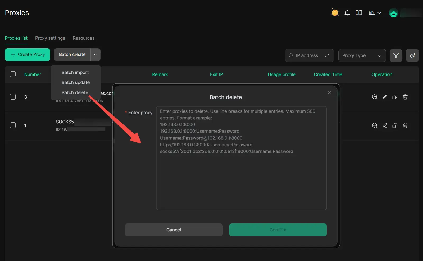Copy proxy number 1 using duplicate icon
The width and height of the screenshot is (423, 261).
coord(395,125)
